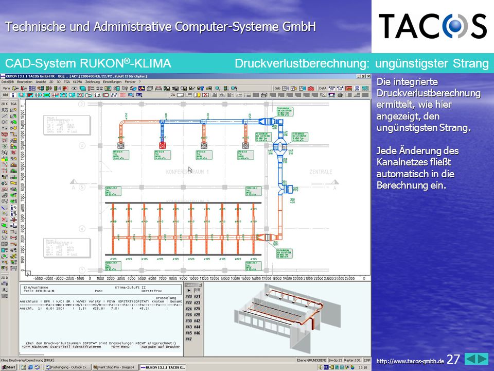
Task: Click 'Ausgabe auf Drucker' option
Action: (x=161, y=347)
